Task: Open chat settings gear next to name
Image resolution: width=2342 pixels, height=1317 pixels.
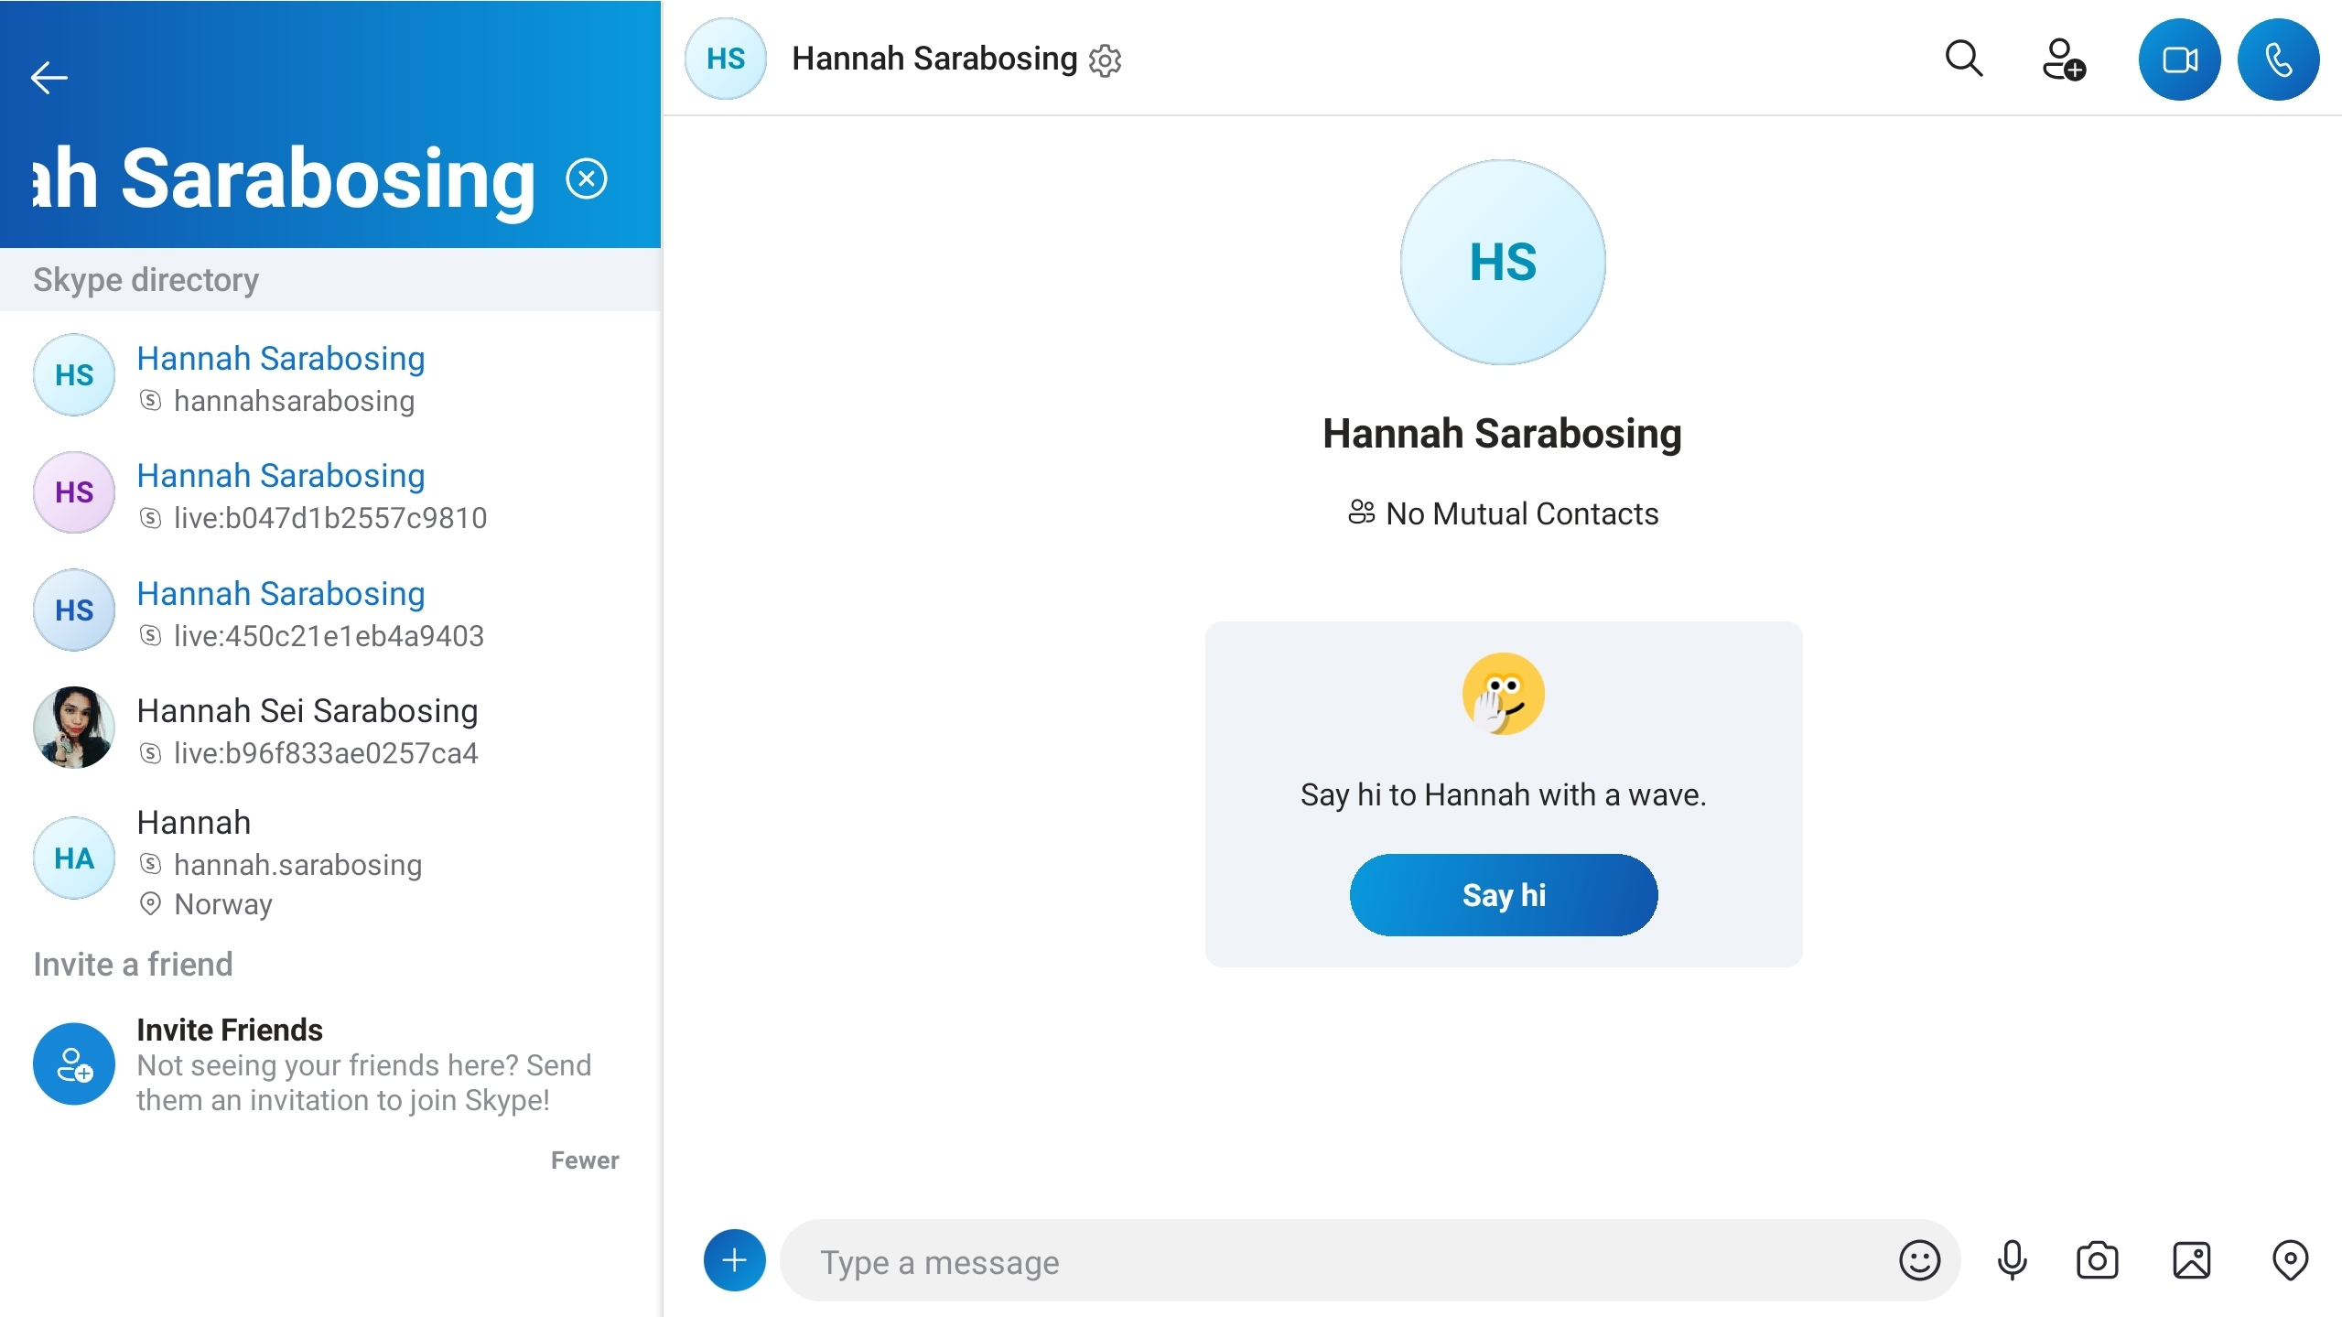Action: point(1106,60)
